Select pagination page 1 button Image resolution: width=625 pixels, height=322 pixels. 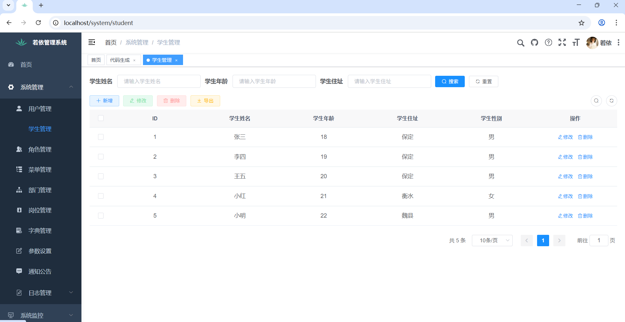coord(543,240)
